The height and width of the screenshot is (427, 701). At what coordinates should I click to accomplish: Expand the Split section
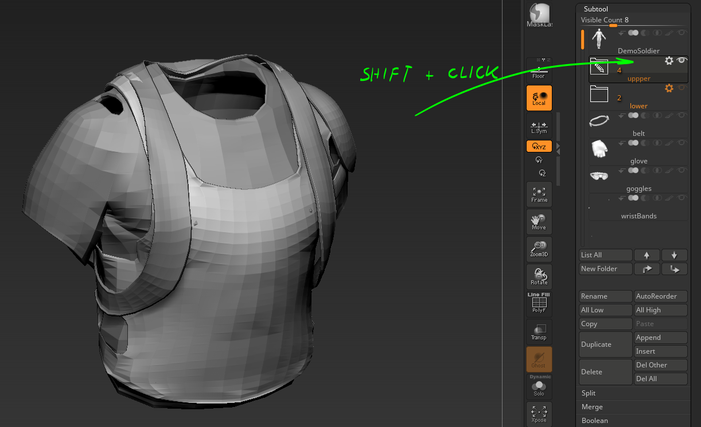[x=633, y=393]
